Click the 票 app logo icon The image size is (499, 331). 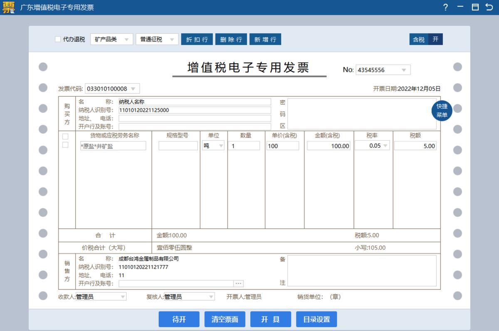(8, 7)
